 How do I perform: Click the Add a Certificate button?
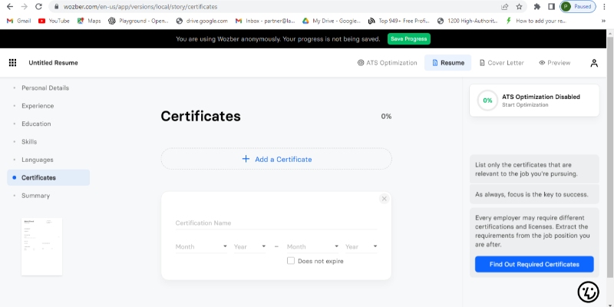pyautogui.click(x=276, y=159)
